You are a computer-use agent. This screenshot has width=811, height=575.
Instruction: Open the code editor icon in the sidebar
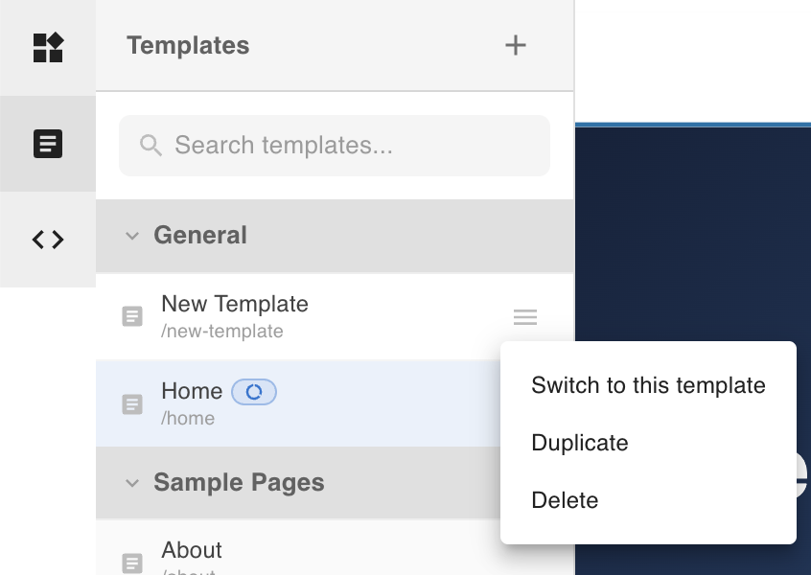(48, 240)
